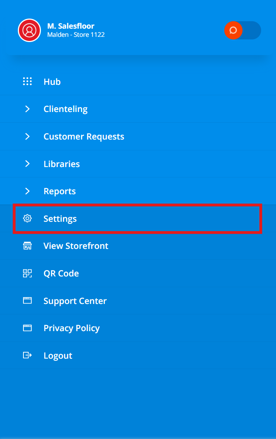Click the QR Code icon
Screen dimensions: 276x439
point(27,273)
